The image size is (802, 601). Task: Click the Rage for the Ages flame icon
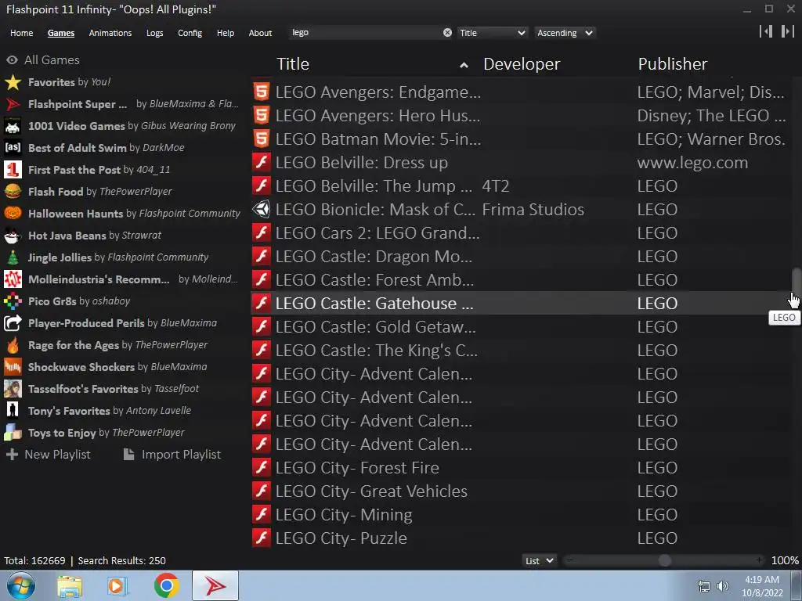[13, 345]
